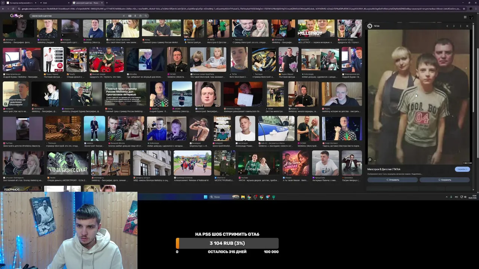Screen dimensions: 479x269
Task: Close the active Google search tab
Action: coord(102,3)
